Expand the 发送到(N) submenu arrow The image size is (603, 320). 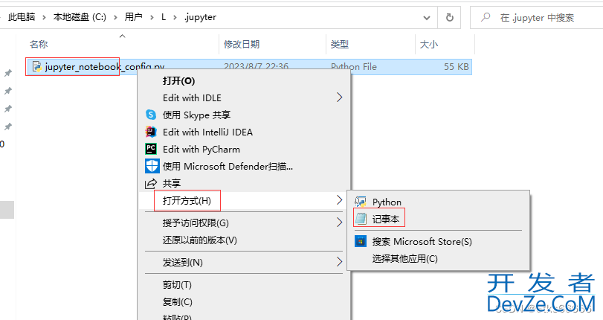coord(339,262)
